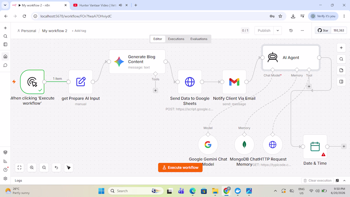This screenshot has height=197, width=350.
Task: Click the taskbar Search box
Action: coord(136,191)
